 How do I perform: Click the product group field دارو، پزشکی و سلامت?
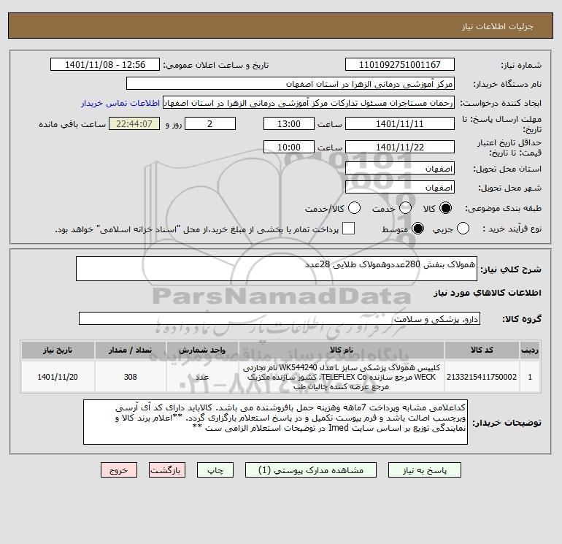pyautogui.click(x=280, y=318)
